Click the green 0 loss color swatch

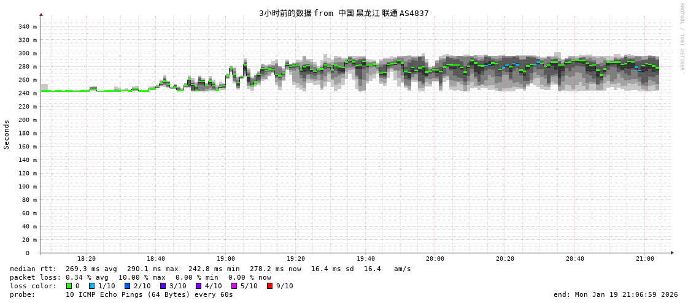point(69,286)
